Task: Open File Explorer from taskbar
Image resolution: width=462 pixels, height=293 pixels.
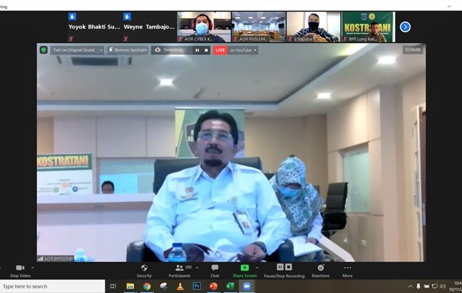Action: pos(130,287)
